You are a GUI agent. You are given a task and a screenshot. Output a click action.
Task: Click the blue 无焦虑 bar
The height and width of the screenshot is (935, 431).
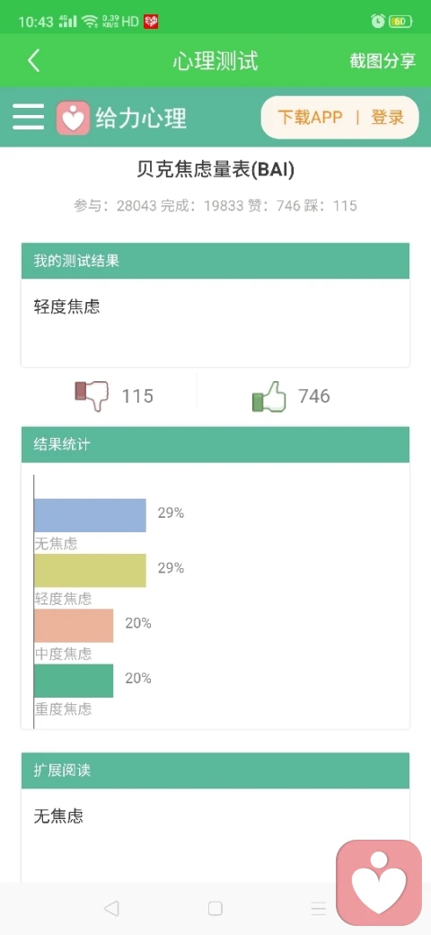click(x=90, y=515)
